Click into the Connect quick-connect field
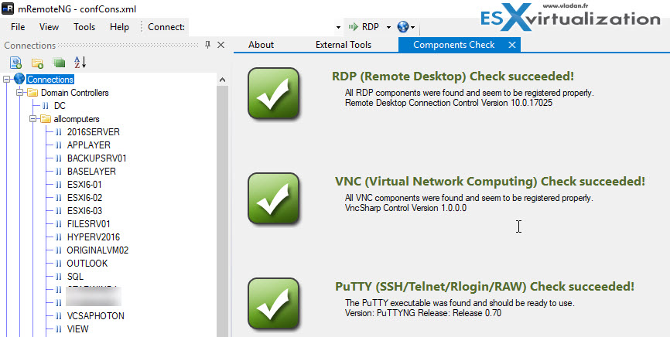The width and height of the screenshot is (670, 337). tap(261, 27)
